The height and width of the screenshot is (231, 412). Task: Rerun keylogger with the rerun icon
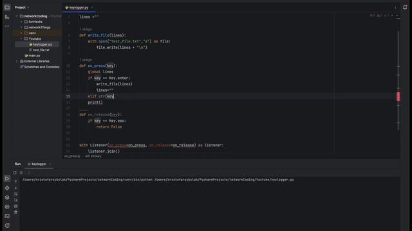[15, 173]
